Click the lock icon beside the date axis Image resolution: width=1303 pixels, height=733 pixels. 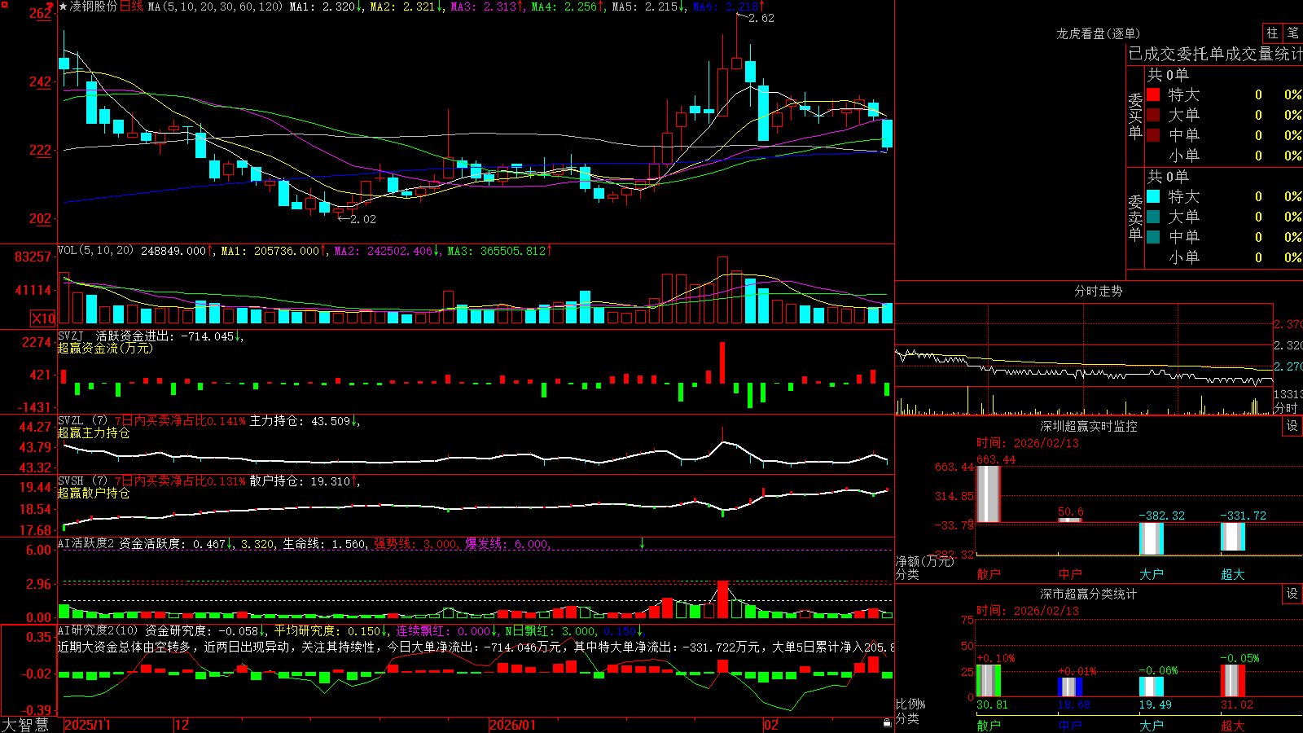[888, 723]
